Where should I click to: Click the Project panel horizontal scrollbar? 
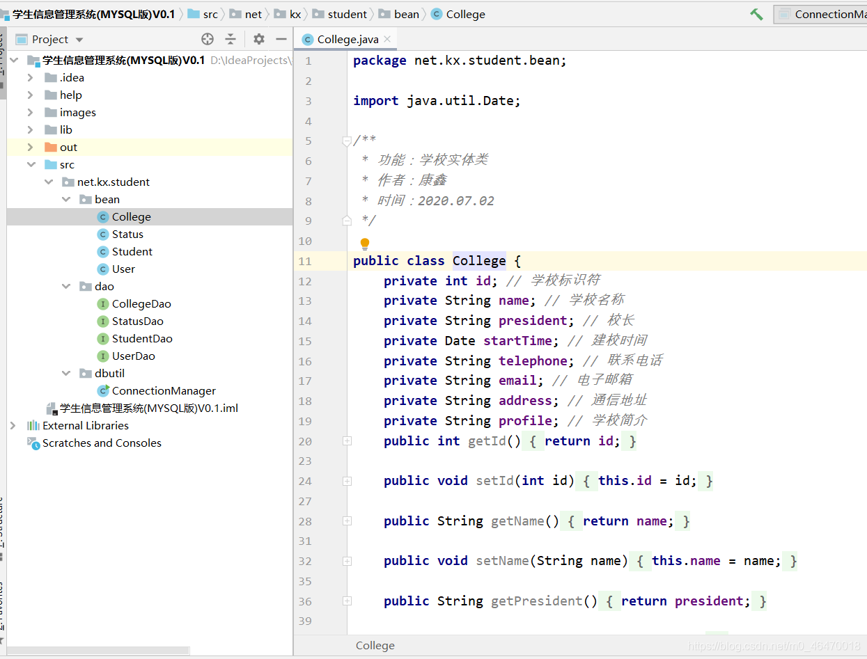(97, 651)
